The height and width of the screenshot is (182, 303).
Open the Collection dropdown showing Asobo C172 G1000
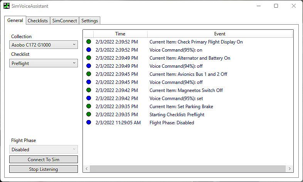(44, 45)
